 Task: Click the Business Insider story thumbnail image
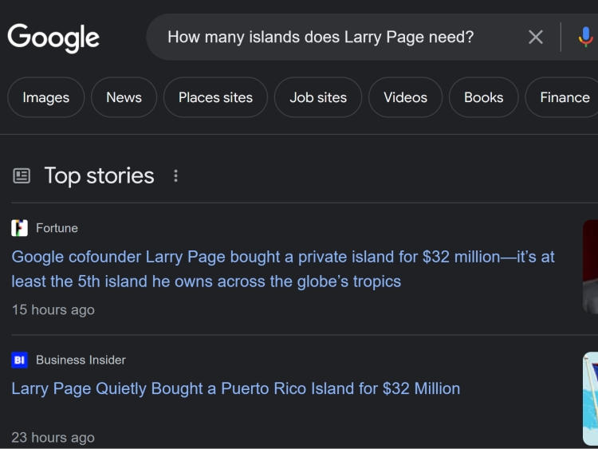590,397
